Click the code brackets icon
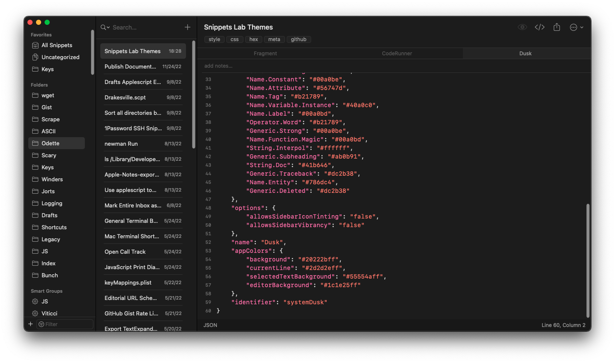Screen dimensions: 615x363 [x=540, y=27]
